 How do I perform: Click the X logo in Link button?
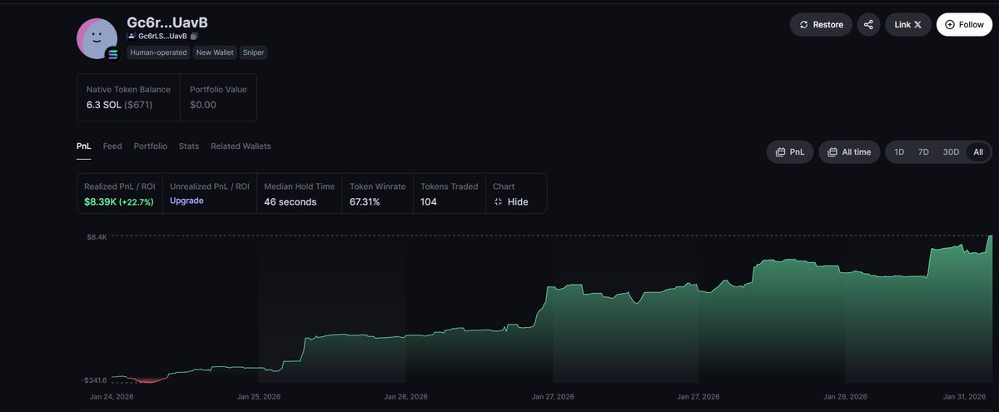click(917, 25)
